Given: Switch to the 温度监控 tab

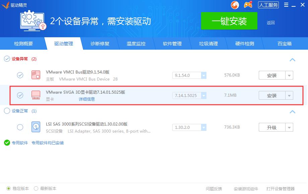Looking at the screenshot, I should tap(136, 43).
